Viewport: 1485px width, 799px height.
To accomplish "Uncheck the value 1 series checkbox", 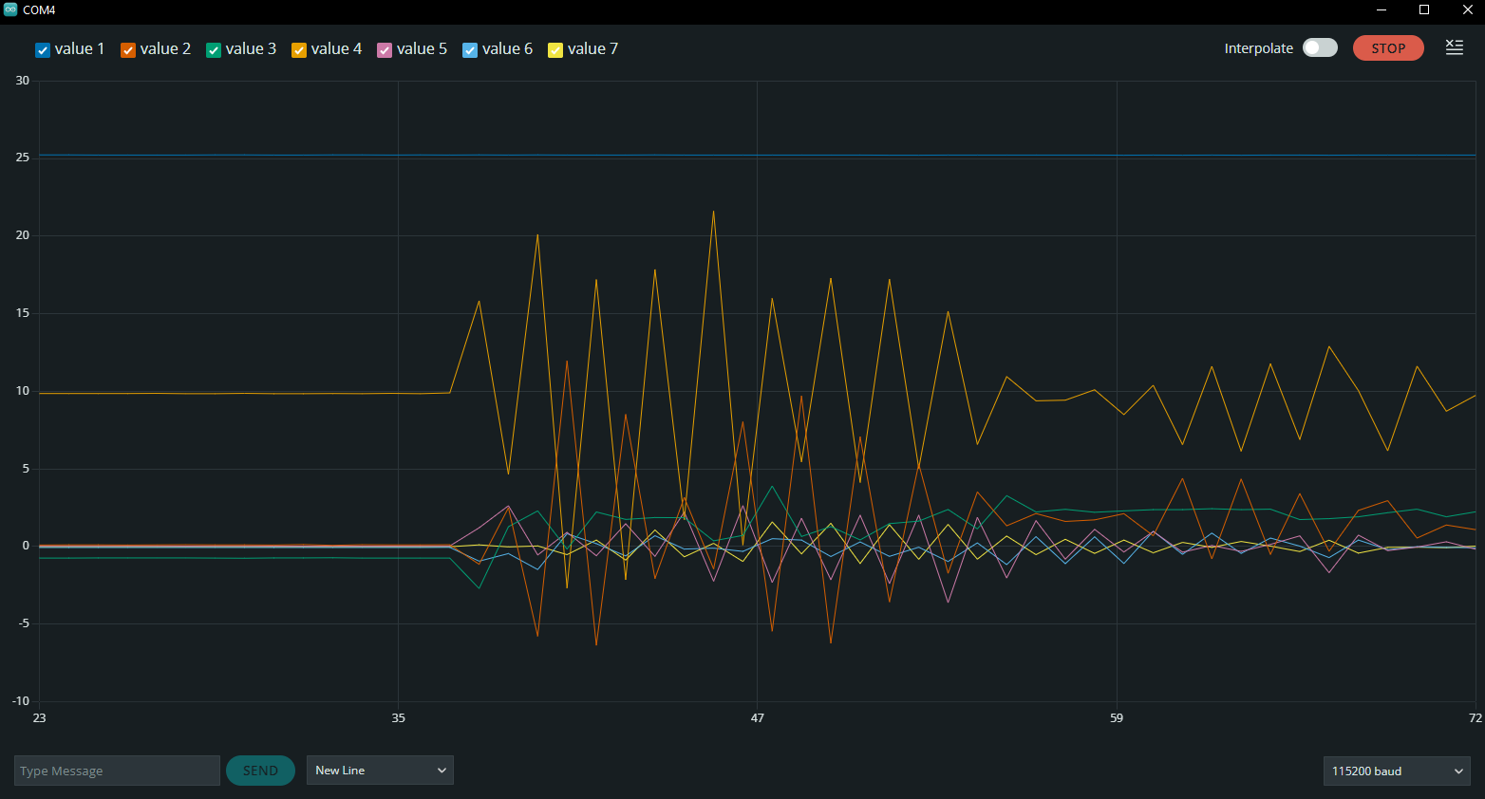I will click(43, 50).
